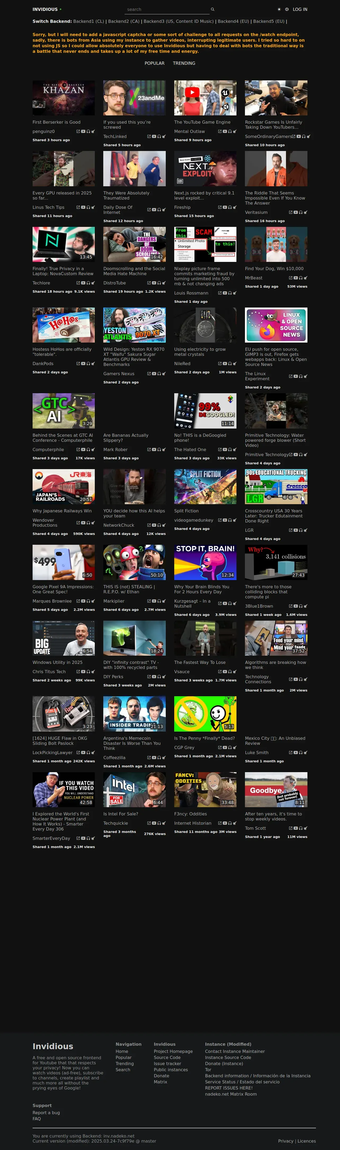Click external link icon for penguinz0 video
The image size is (340, 1150).
(78, 131)
